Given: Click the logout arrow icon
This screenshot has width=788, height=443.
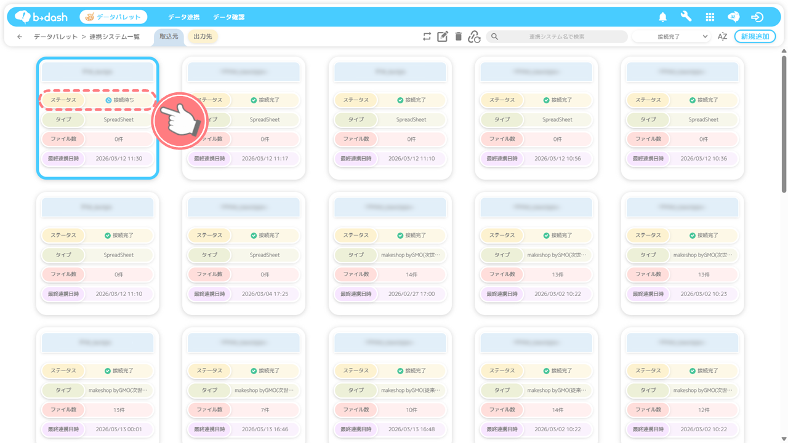Looking at the screenshot, I should 757,17.
